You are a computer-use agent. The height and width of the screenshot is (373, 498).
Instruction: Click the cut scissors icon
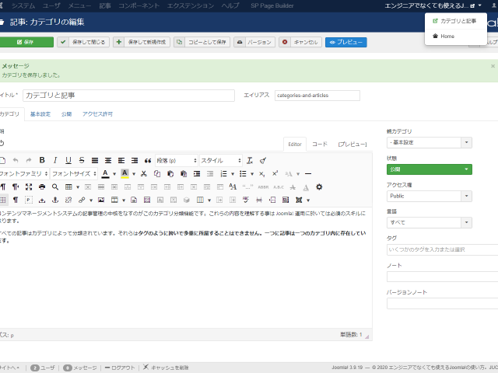(x=143, y=174)
